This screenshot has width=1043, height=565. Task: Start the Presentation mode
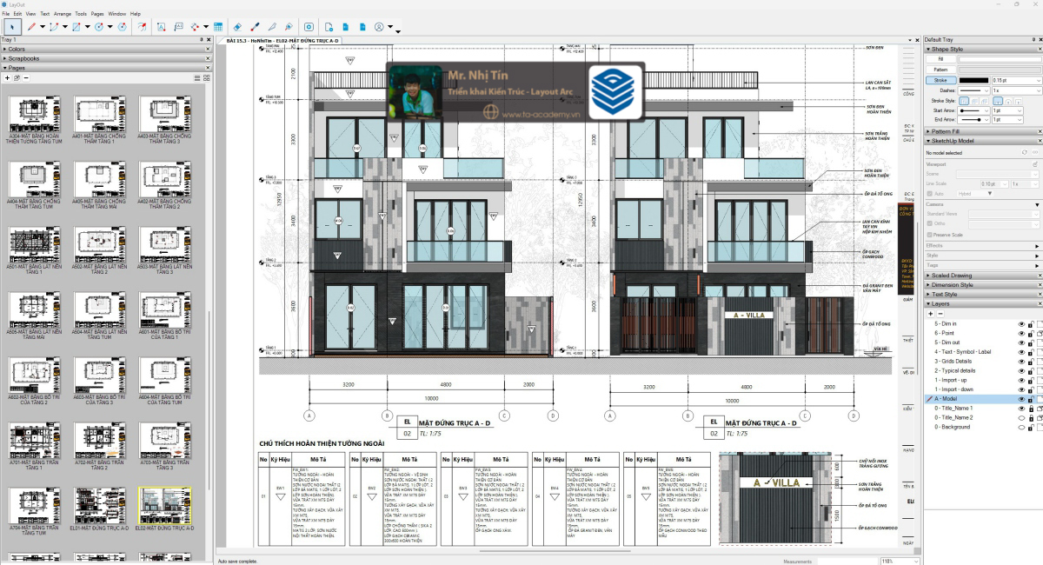tap(309, 27)
